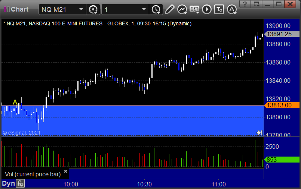Click the orange 13813.00 price label
This screenshot has height=189, width=301.
coord(282,105)
